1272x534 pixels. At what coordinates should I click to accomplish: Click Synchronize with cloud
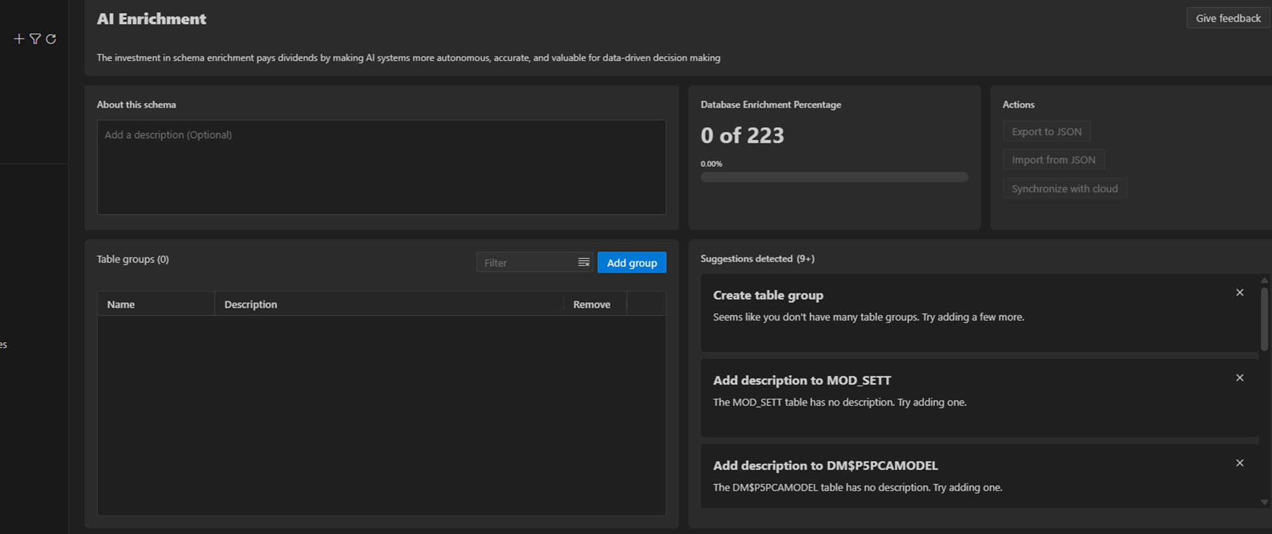click(1065, 188)
